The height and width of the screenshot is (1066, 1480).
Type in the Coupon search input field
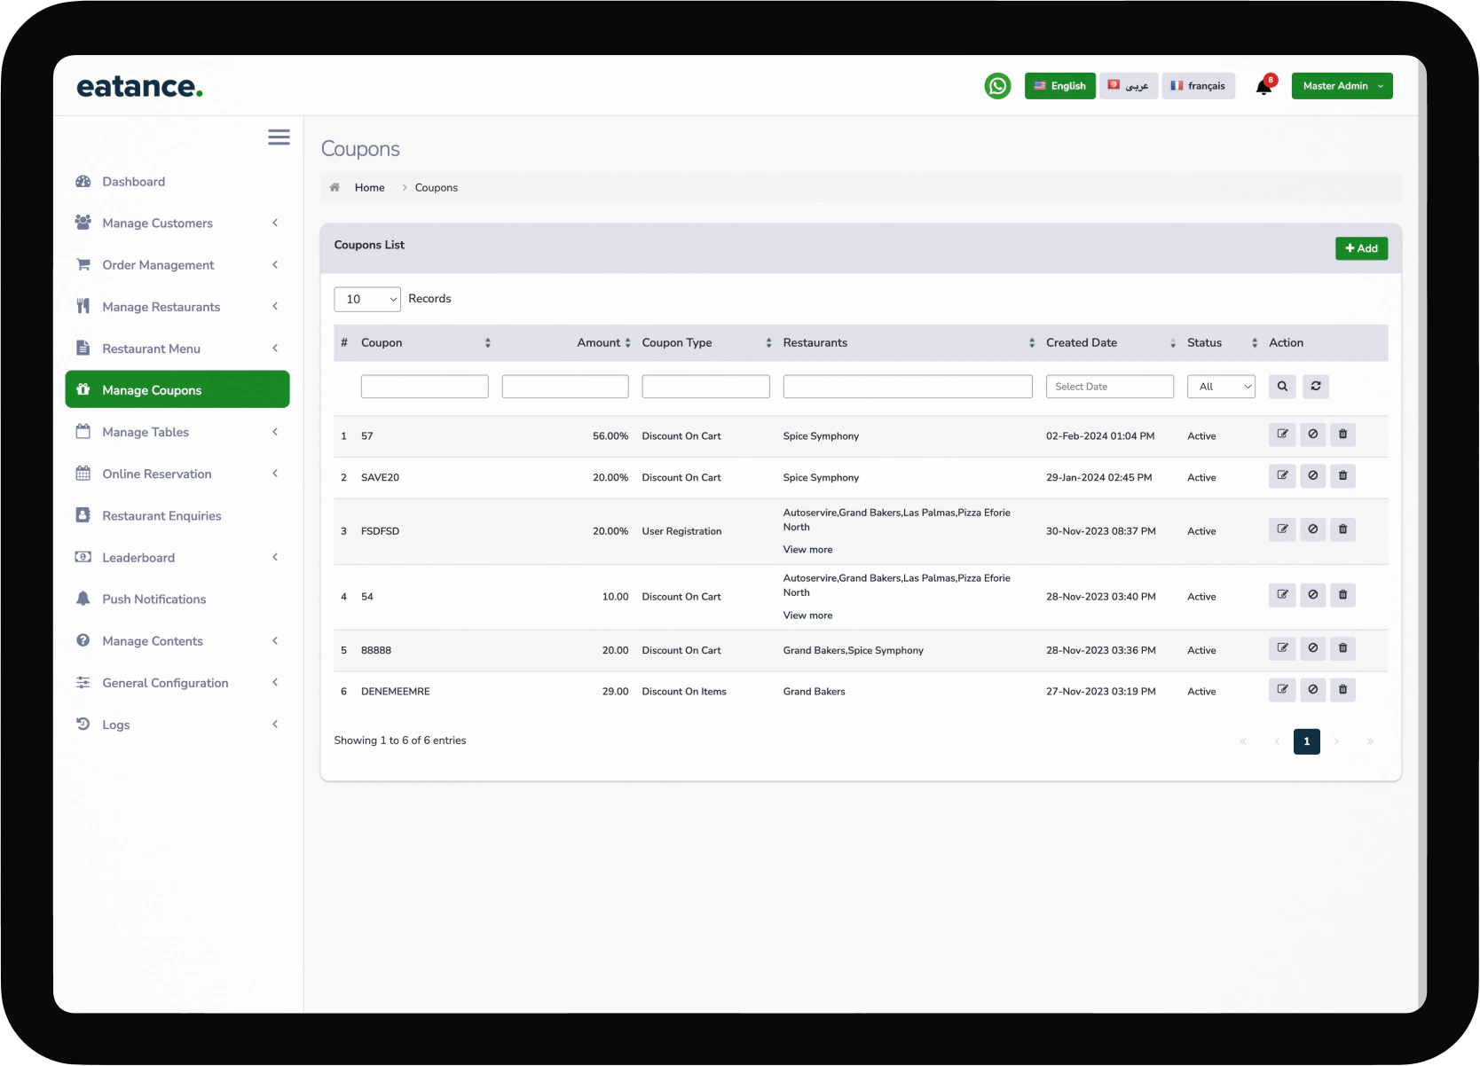tap(424, 386)
